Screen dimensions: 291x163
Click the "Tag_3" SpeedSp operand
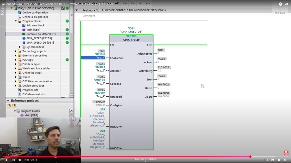coord(100,83)
